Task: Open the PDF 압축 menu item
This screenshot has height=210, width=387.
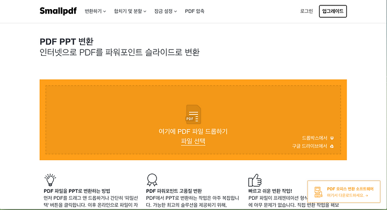Action: tap(195, 11)
